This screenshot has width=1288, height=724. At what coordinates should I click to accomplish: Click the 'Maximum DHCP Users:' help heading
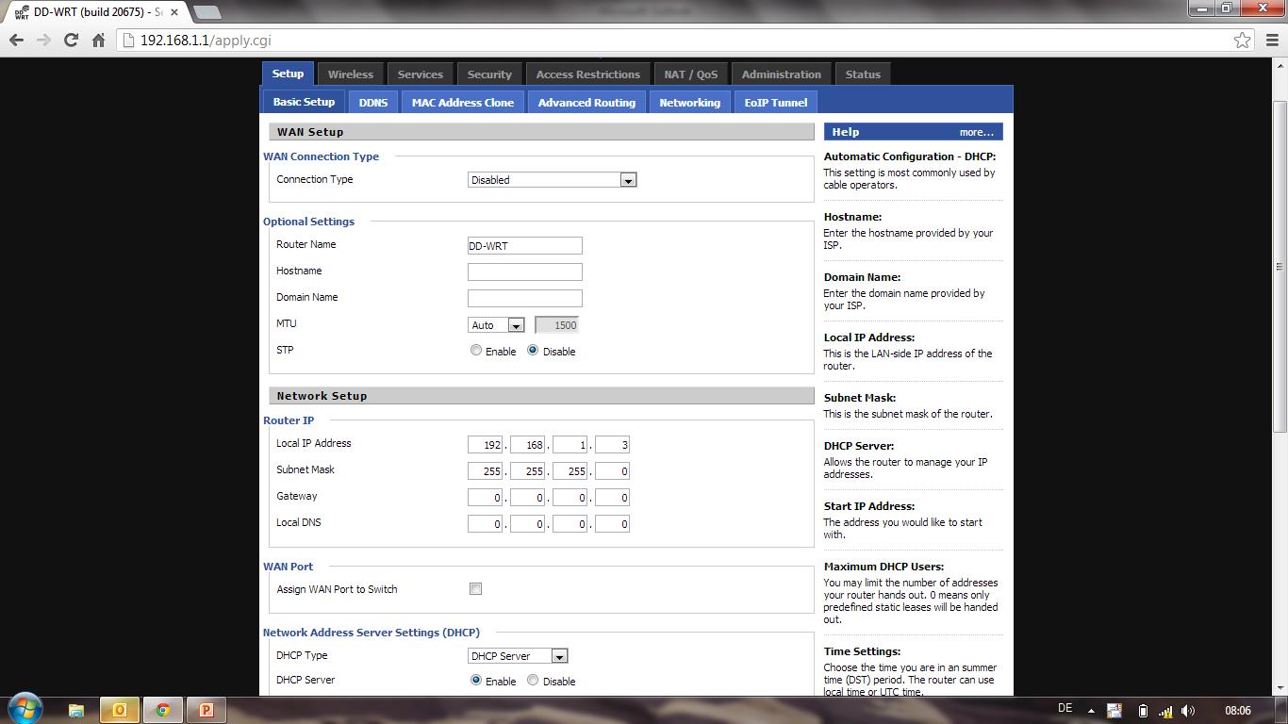pyautogui.click(x=883, y=567)
